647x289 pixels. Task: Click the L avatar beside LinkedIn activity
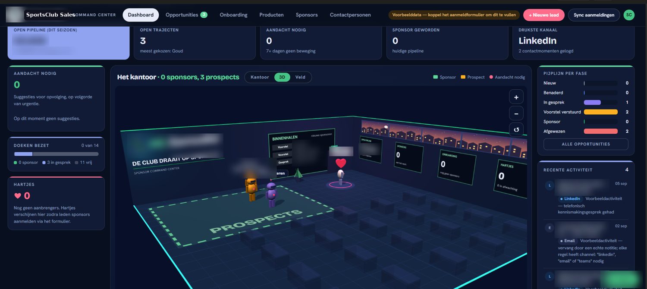[x=549, y=185]
